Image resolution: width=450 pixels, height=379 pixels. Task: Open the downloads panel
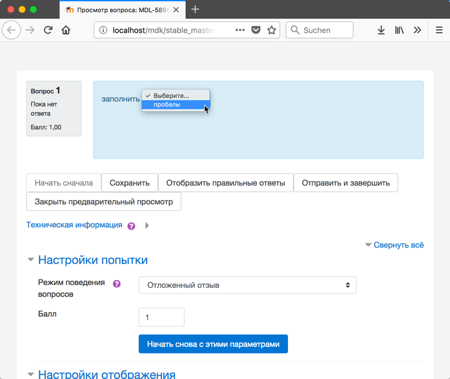point(381,30)
